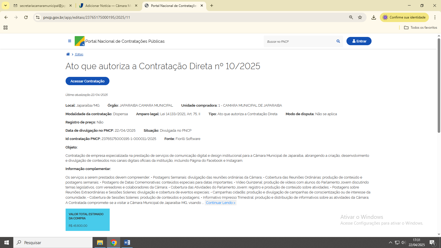Open site information icon in address bar

[38, 17]
